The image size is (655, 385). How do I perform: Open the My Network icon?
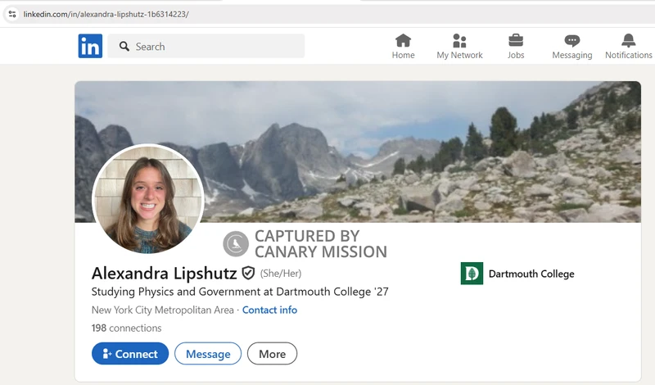[x=459, y=41]
